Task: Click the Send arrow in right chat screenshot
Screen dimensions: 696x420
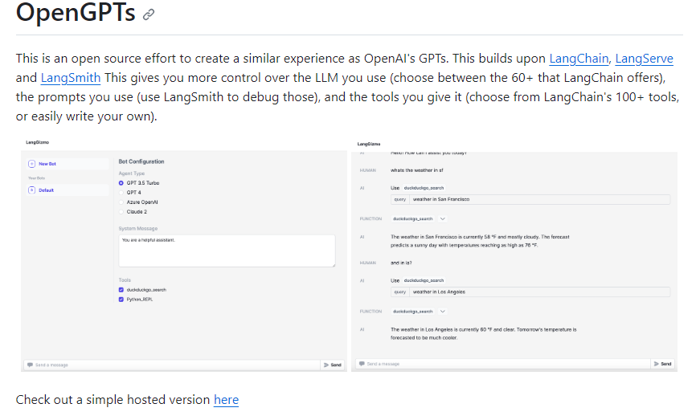Action: click(657, 364)
